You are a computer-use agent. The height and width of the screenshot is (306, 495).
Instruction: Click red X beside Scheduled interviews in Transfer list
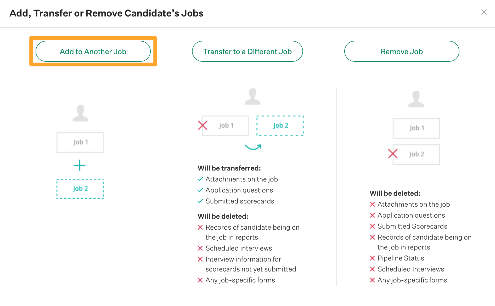(x=200, y=248)
